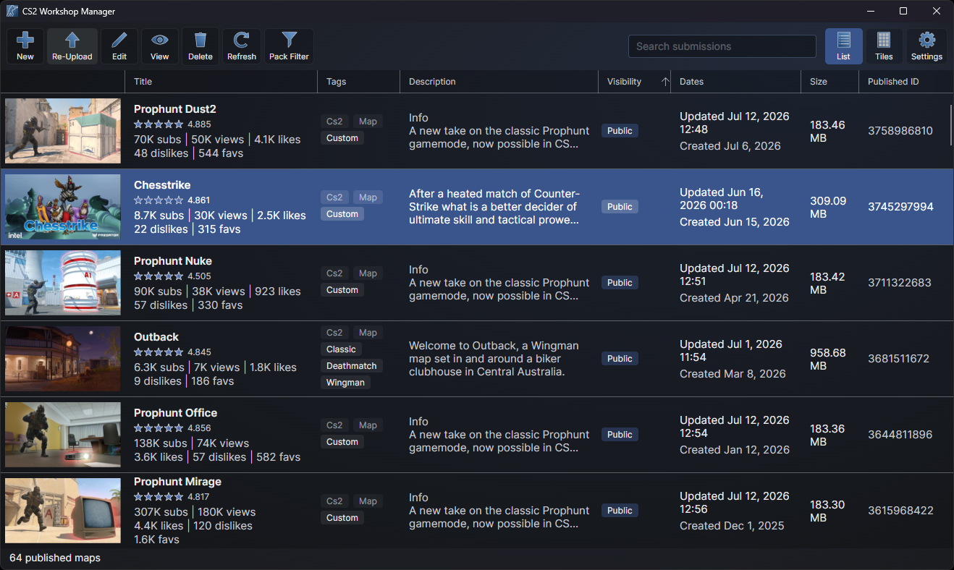Screen dimensions: 954x570
Task: Sort by the Size column header
Action: (830, 82)
